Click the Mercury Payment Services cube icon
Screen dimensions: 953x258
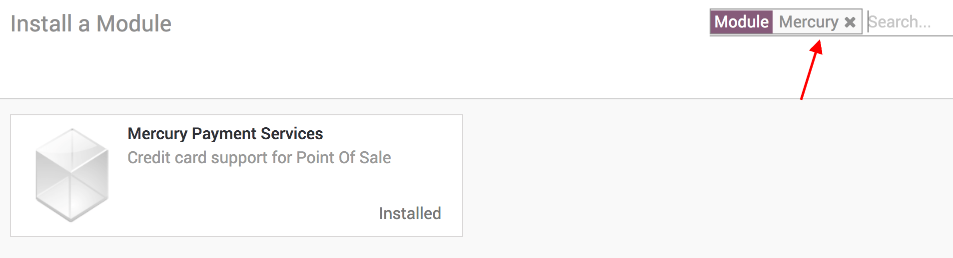[x=72, y=175]
